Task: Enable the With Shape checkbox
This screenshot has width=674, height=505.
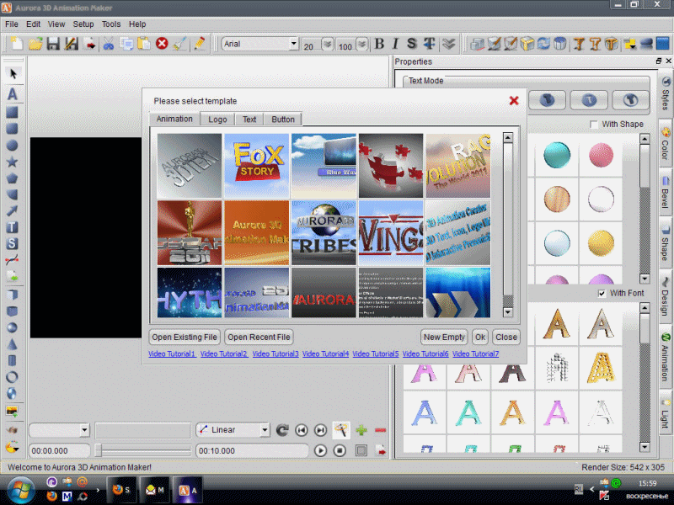Action: pos(594,125)
